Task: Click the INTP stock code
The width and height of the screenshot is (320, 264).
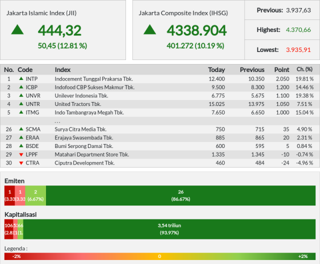Action: (31, 79)
